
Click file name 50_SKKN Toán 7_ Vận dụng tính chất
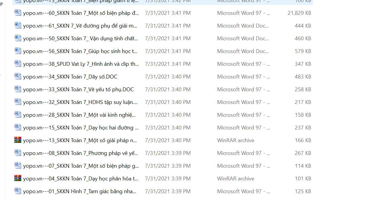80,39
